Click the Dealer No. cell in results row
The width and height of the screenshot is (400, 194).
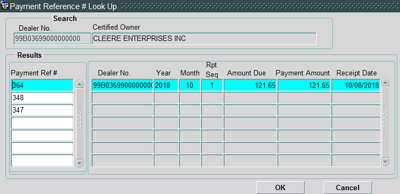[x=122, y=85]
